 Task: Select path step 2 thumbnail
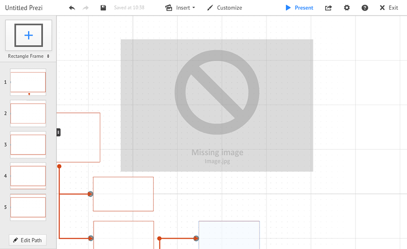pos(28,113)
